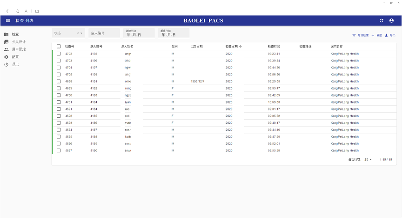Click the 退出 power icon in the sidebar

[x=7, y=64]
